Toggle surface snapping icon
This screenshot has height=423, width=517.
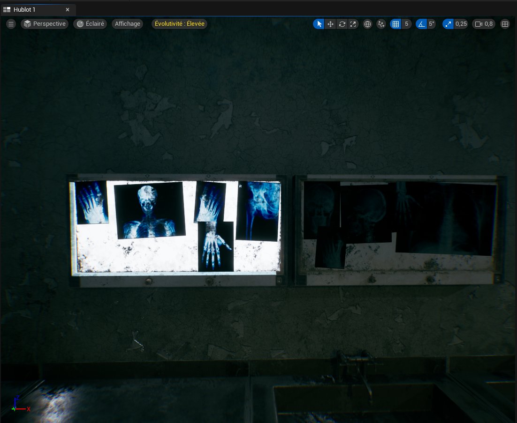point(381,24)
